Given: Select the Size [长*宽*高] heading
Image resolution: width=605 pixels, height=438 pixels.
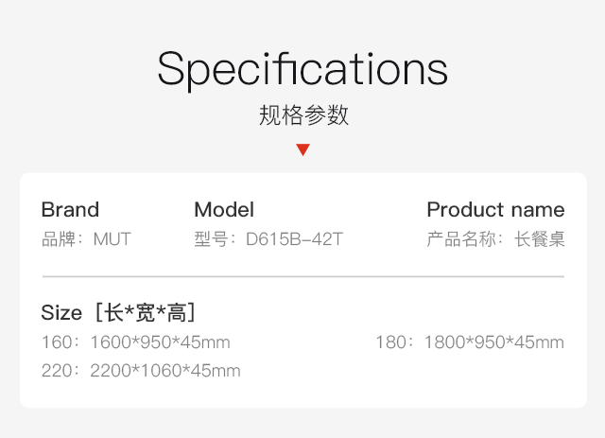Looking at the screenshot, I should click(x=118, y=312).
